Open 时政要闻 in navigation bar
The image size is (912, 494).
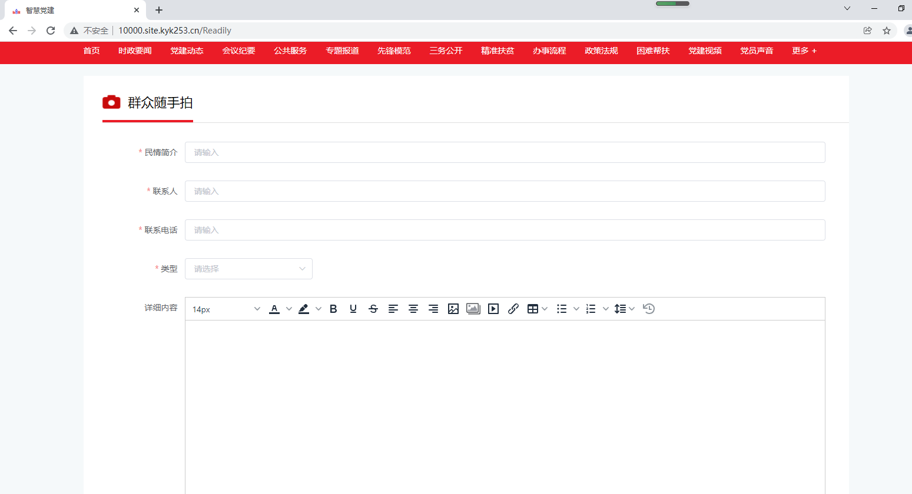(135, 51)
